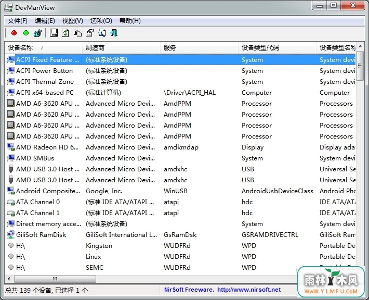Click the copy selected items icon
Viewport: 369px width, 300px height.
coord(77,33)
